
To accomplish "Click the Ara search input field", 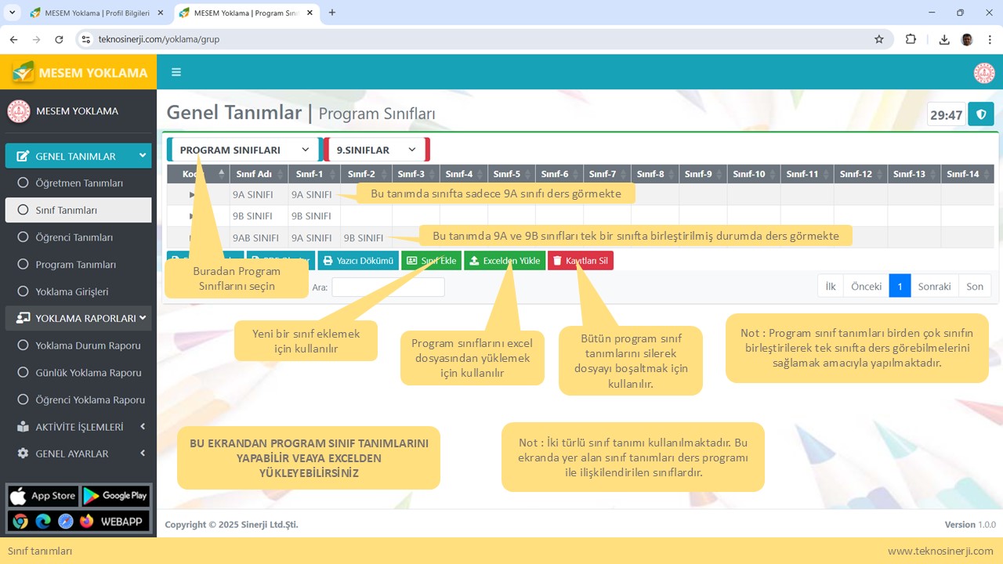I will click(388, 287).
